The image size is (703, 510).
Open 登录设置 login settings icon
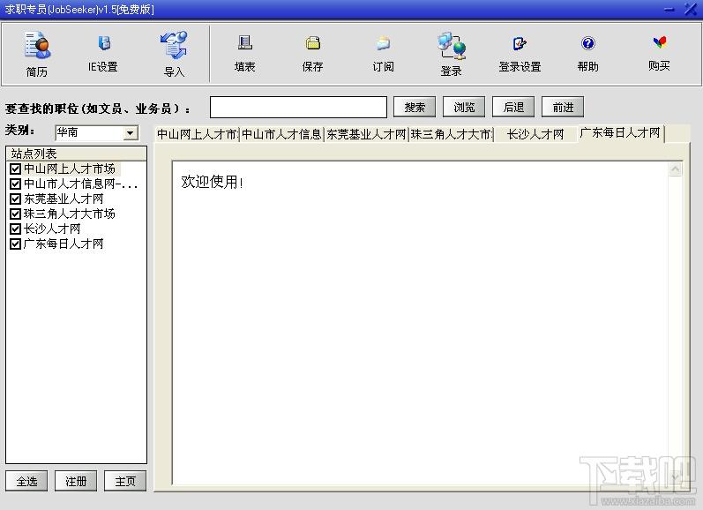pyautogui.click(x=520, y=53)
